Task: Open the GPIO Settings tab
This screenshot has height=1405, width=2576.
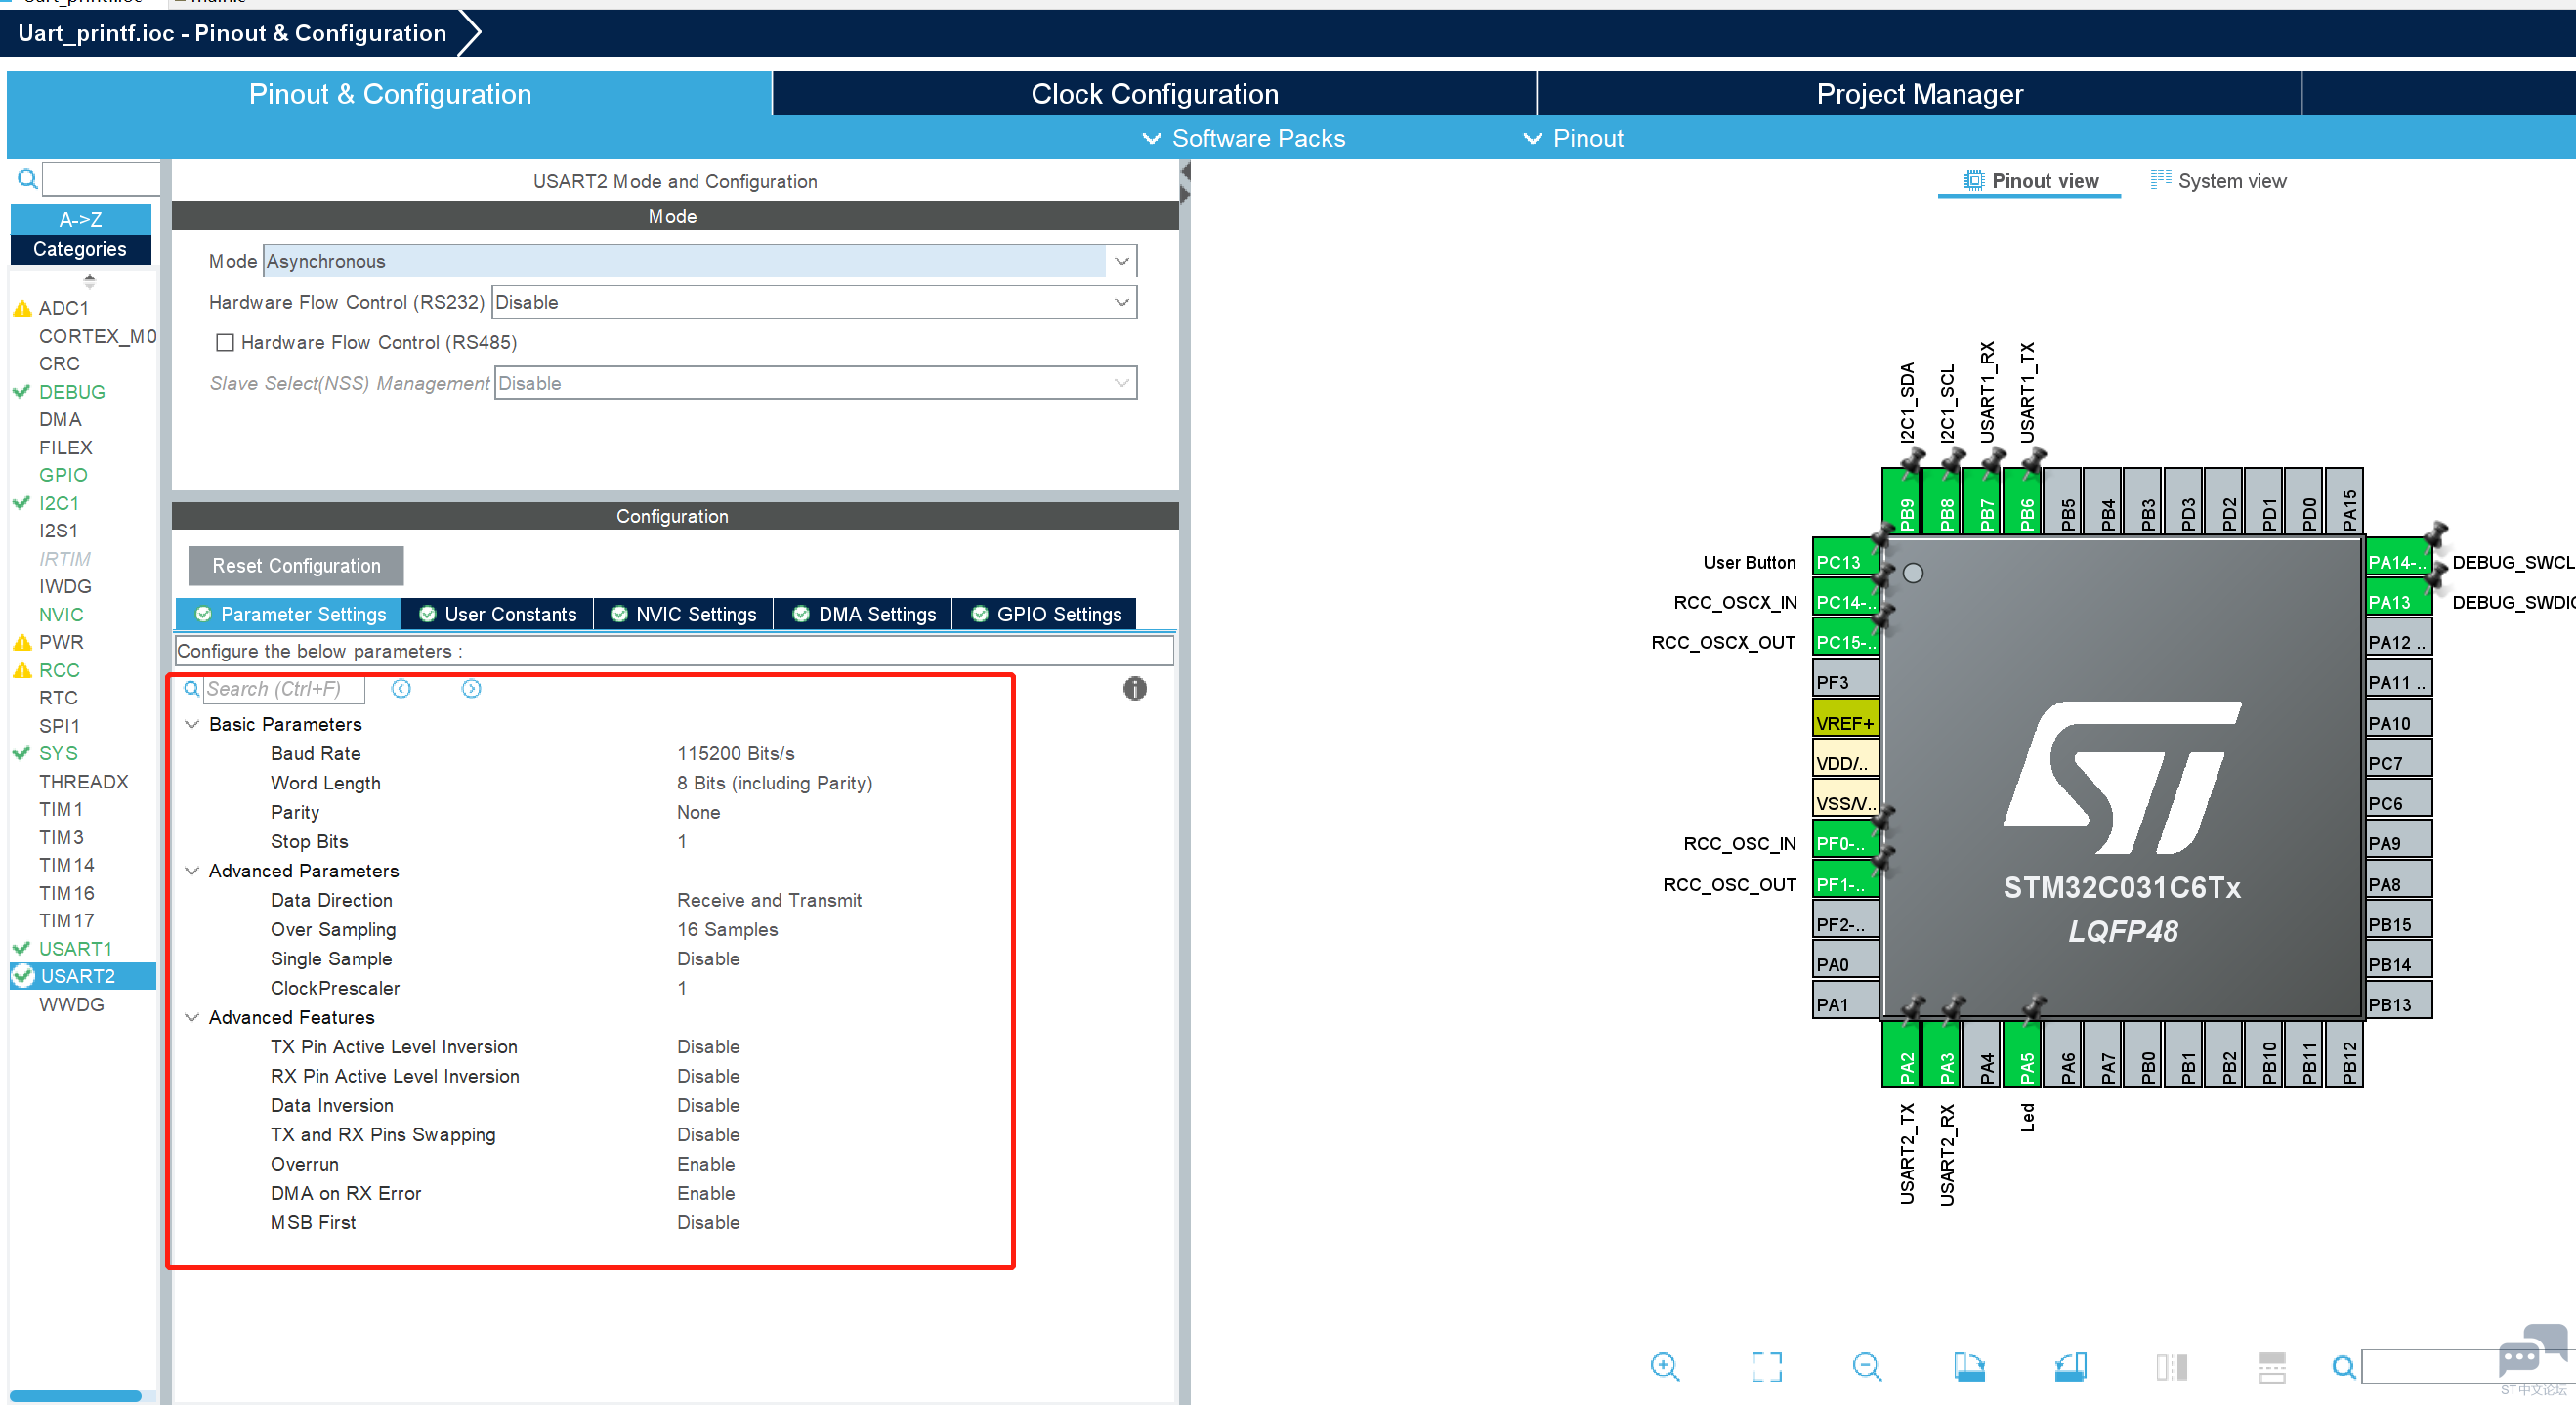Action: click(x=1046, y=614)
